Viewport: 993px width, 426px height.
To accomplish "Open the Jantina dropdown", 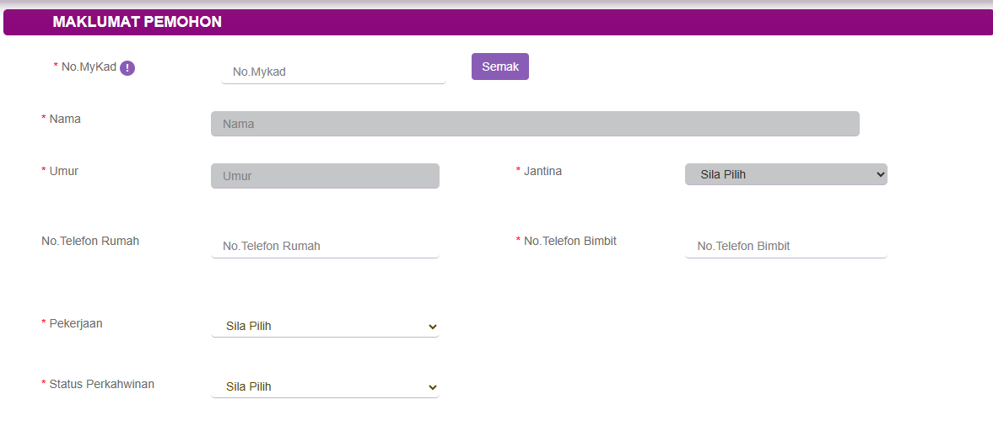I will tap(785, 174).
